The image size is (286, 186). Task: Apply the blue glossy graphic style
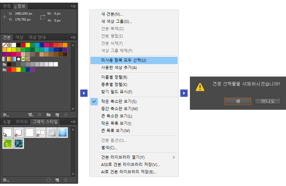pyautogui.click(x=63, y=133)
